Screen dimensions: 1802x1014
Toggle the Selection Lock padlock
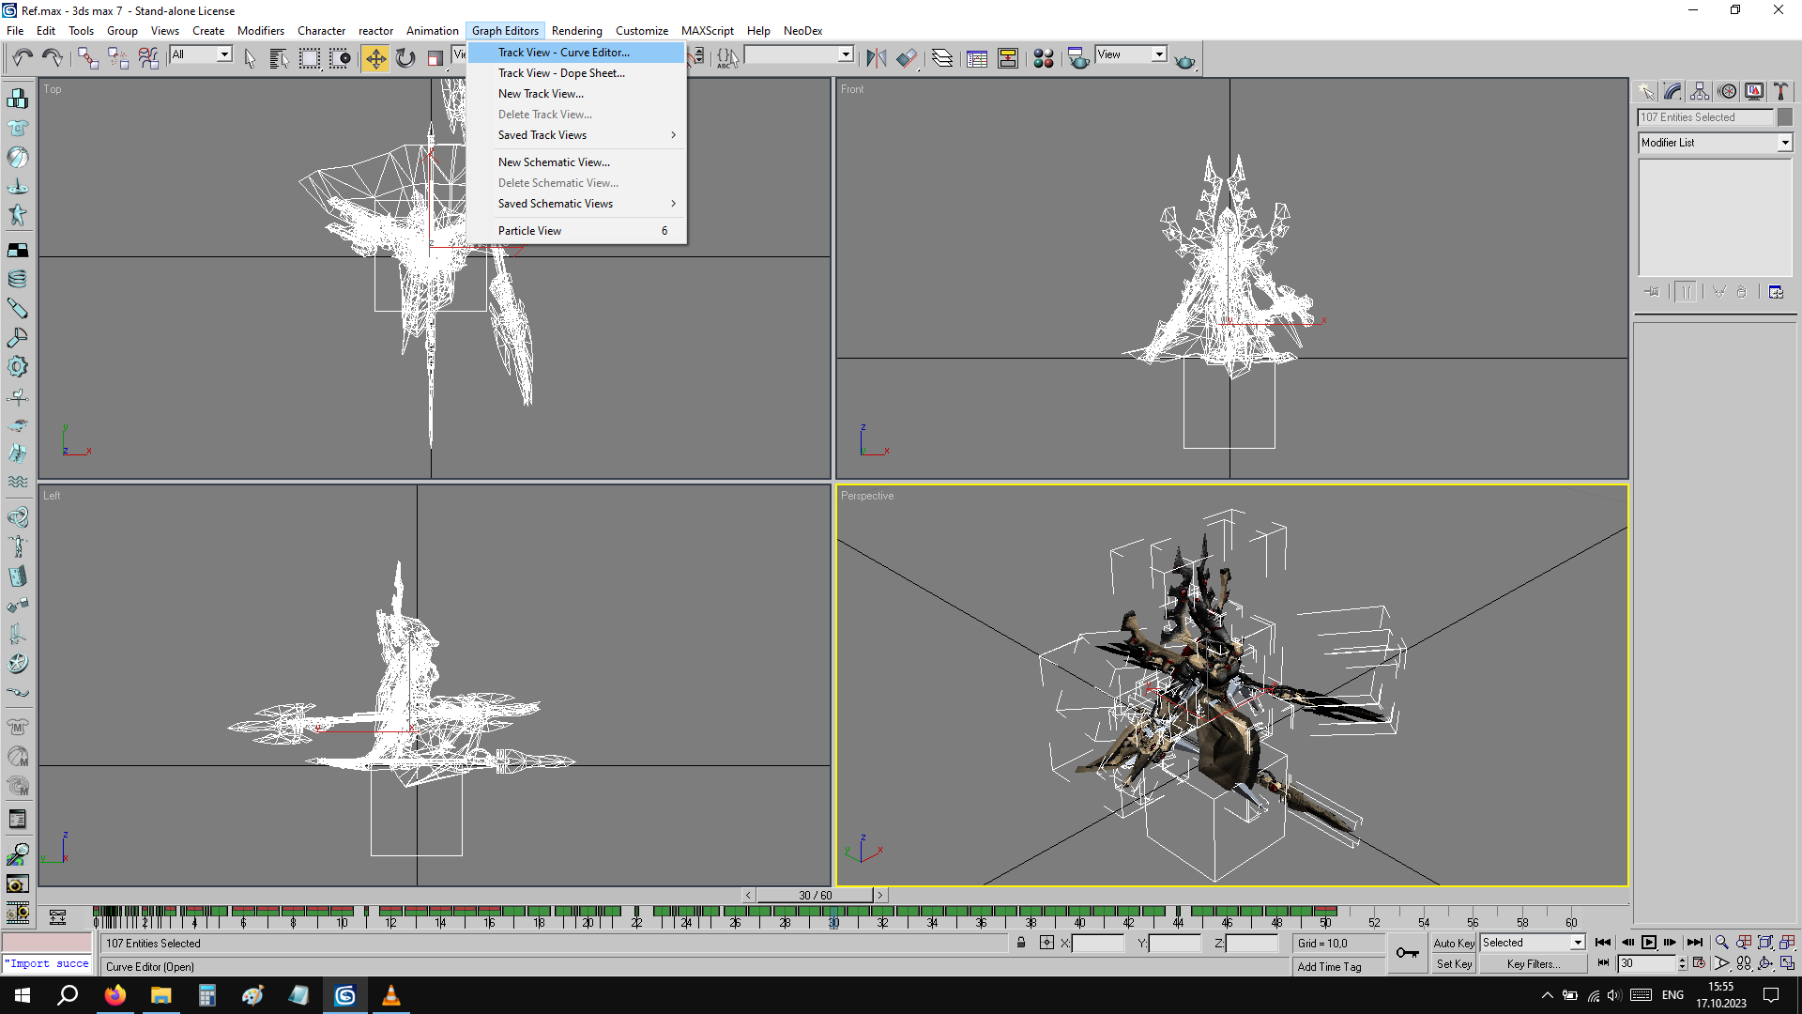click(x=1021, y=943)
